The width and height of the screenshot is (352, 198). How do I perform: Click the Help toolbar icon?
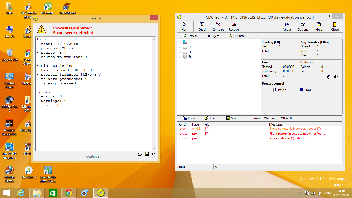click(319, 27)
